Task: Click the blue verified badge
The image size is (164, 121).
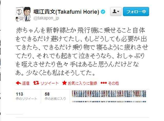Action: [x=103, y=12]
